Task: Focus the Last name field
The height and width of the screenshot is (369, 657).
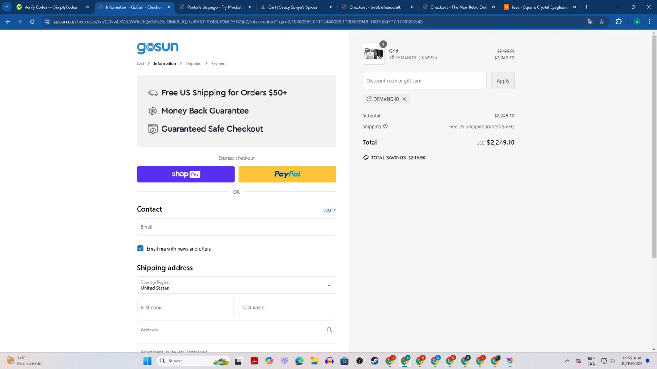Action: click(x=287, y=307)
